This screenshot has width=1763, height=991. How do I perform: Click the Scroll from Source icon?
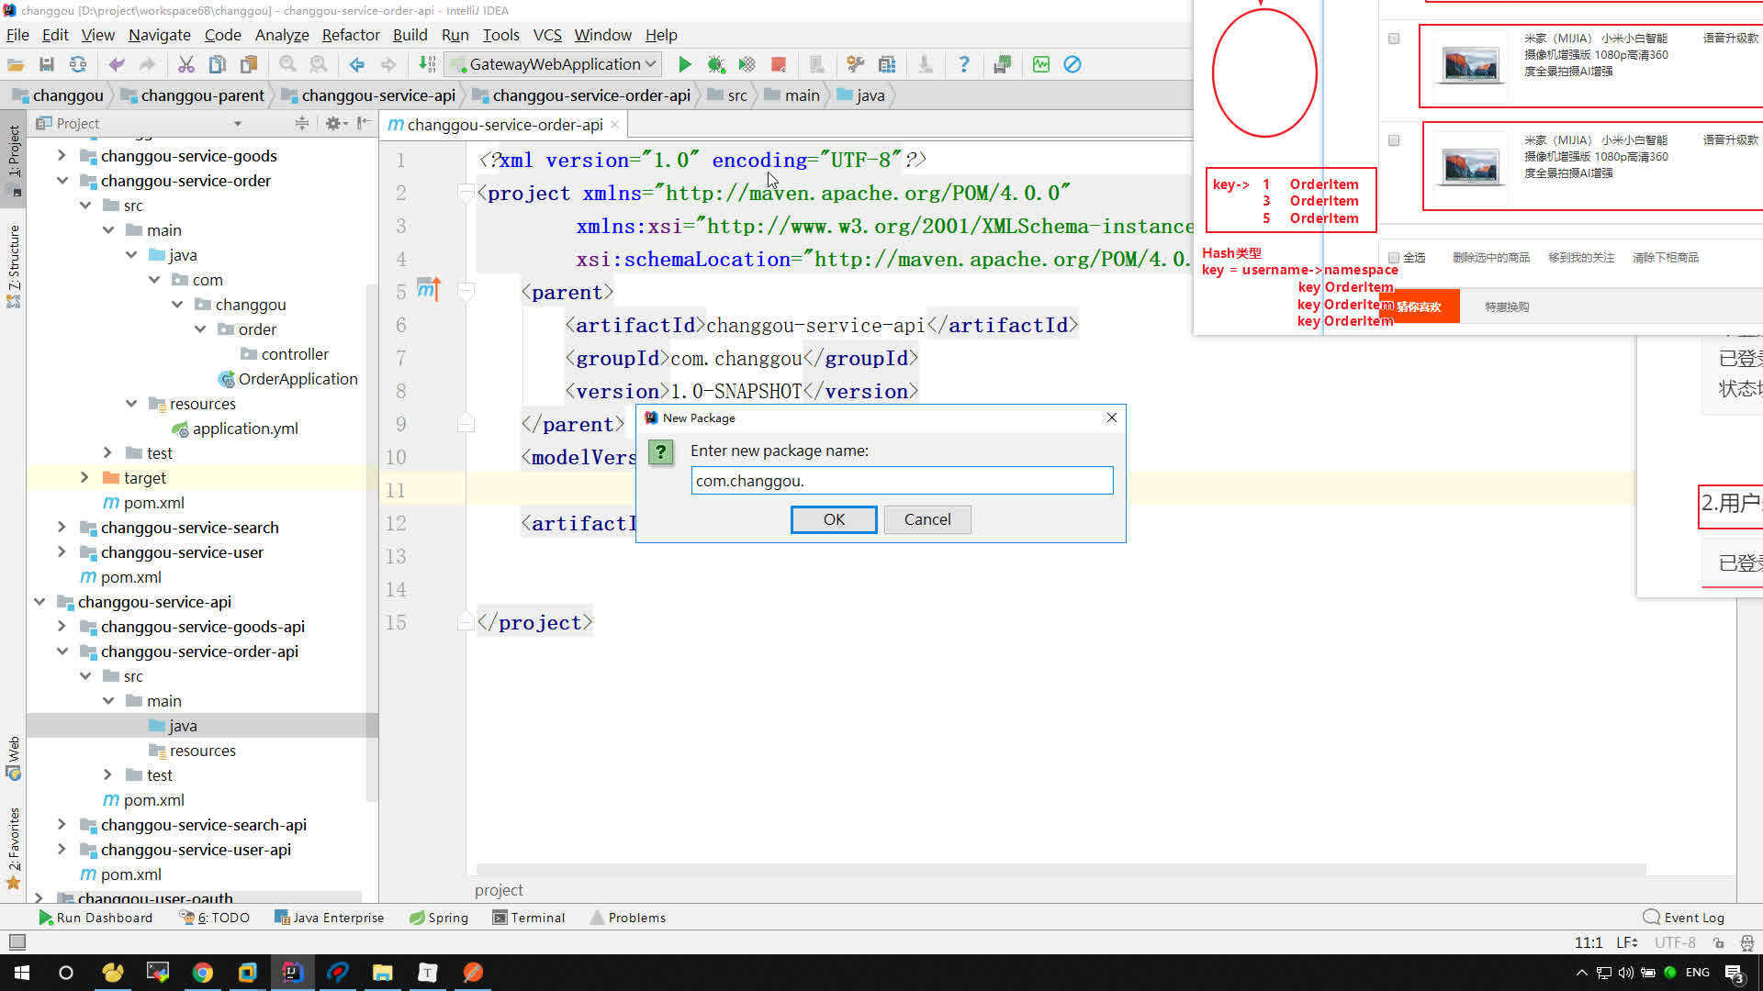point(301,123)
